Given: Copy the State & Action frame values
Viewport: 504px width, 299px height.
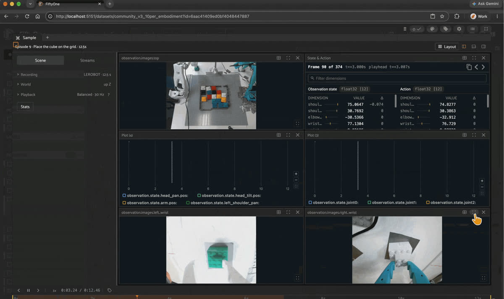Looking at the screenshot, I should tap(469, 67).
